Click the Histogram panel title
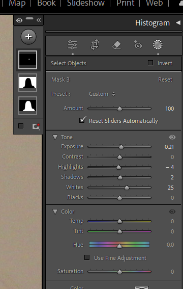The image size is (183, 289). (x=152, y=23)
